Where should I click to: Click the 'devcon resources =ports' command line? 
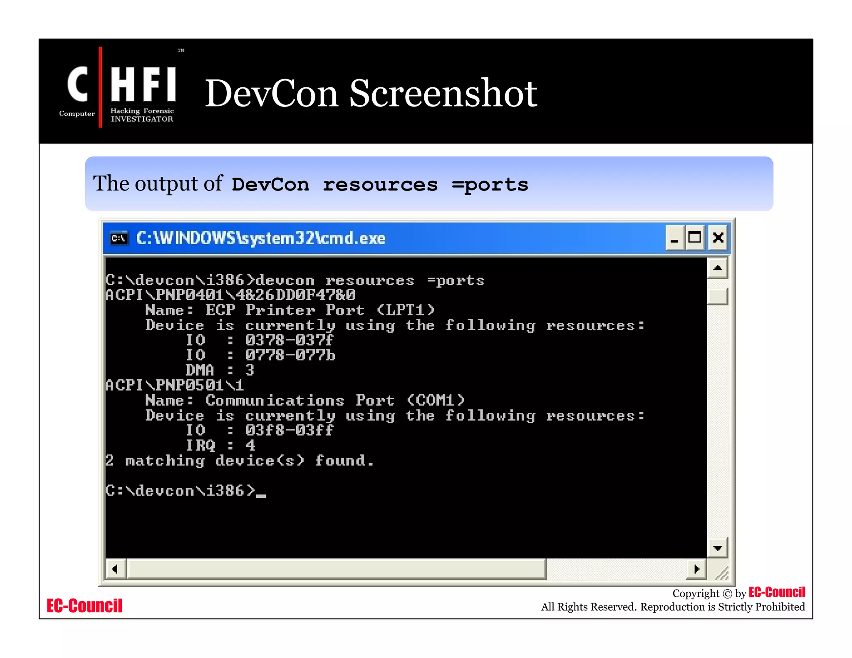295,280
